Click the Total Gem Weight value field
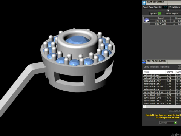181x136 pixels. (165, 7)
